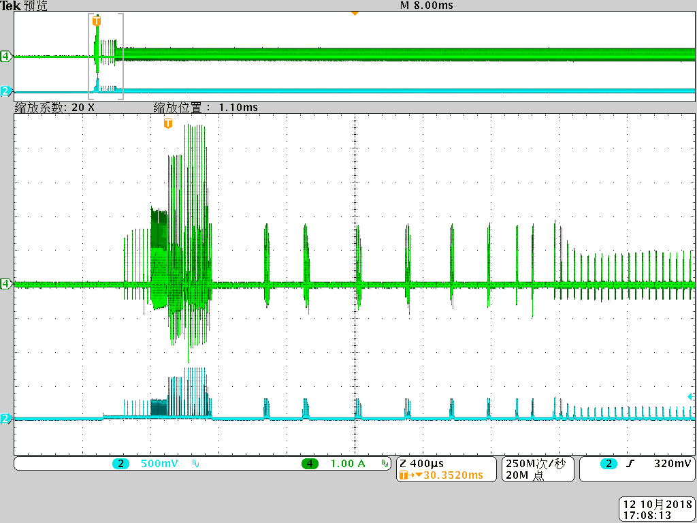Click the channel 2 trigger source badge
The image size is (697, 523).
[x=609, y=464]
